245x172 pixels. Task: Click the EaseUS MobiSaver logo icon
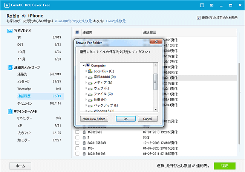7,5
